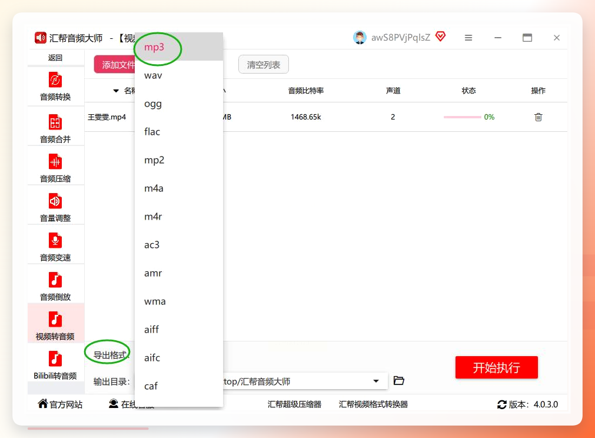Click the 1468.65k bitrate value
This screenshot has width=595, height=438.
point(306,117)
